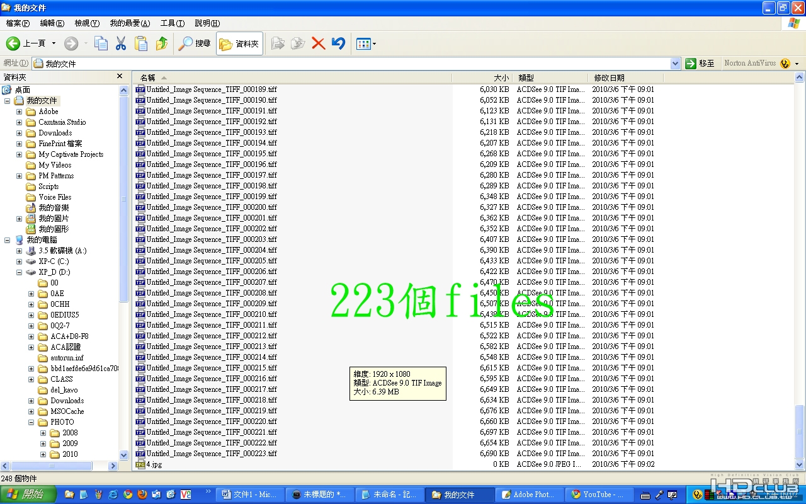Click the file list vertical scrollbar thumb

[x=800, y=432]
